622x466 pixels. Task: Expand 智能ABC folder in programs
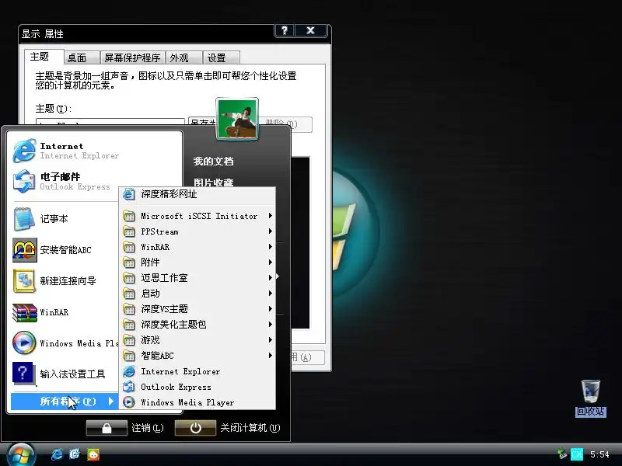pyautogui.click(x=197, y=356)
